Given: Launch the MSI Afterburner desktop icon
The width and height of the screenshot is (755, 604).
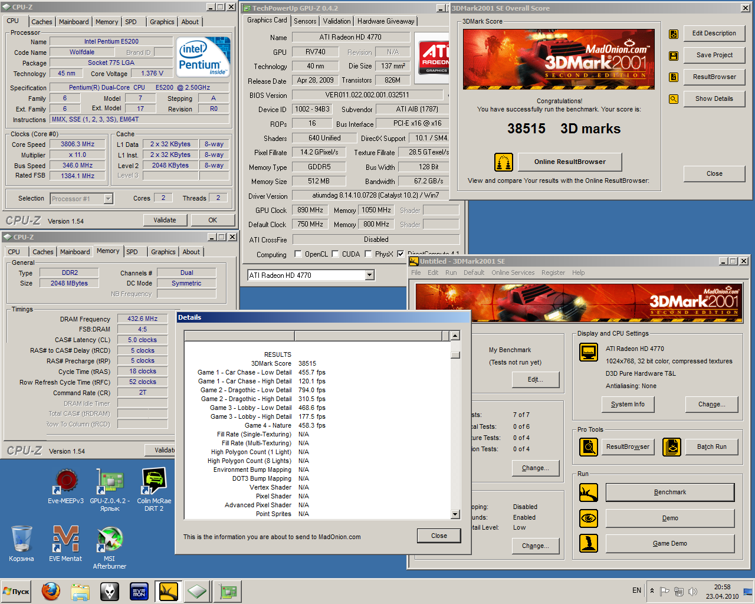Looking at the screenshot, I should 110,547.
